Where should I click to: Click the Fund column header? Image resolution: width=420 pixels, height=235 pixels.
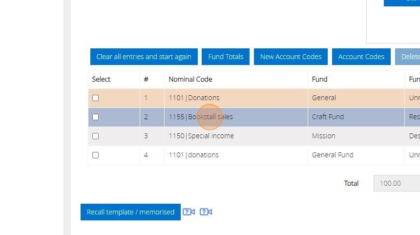click(319, 79)
